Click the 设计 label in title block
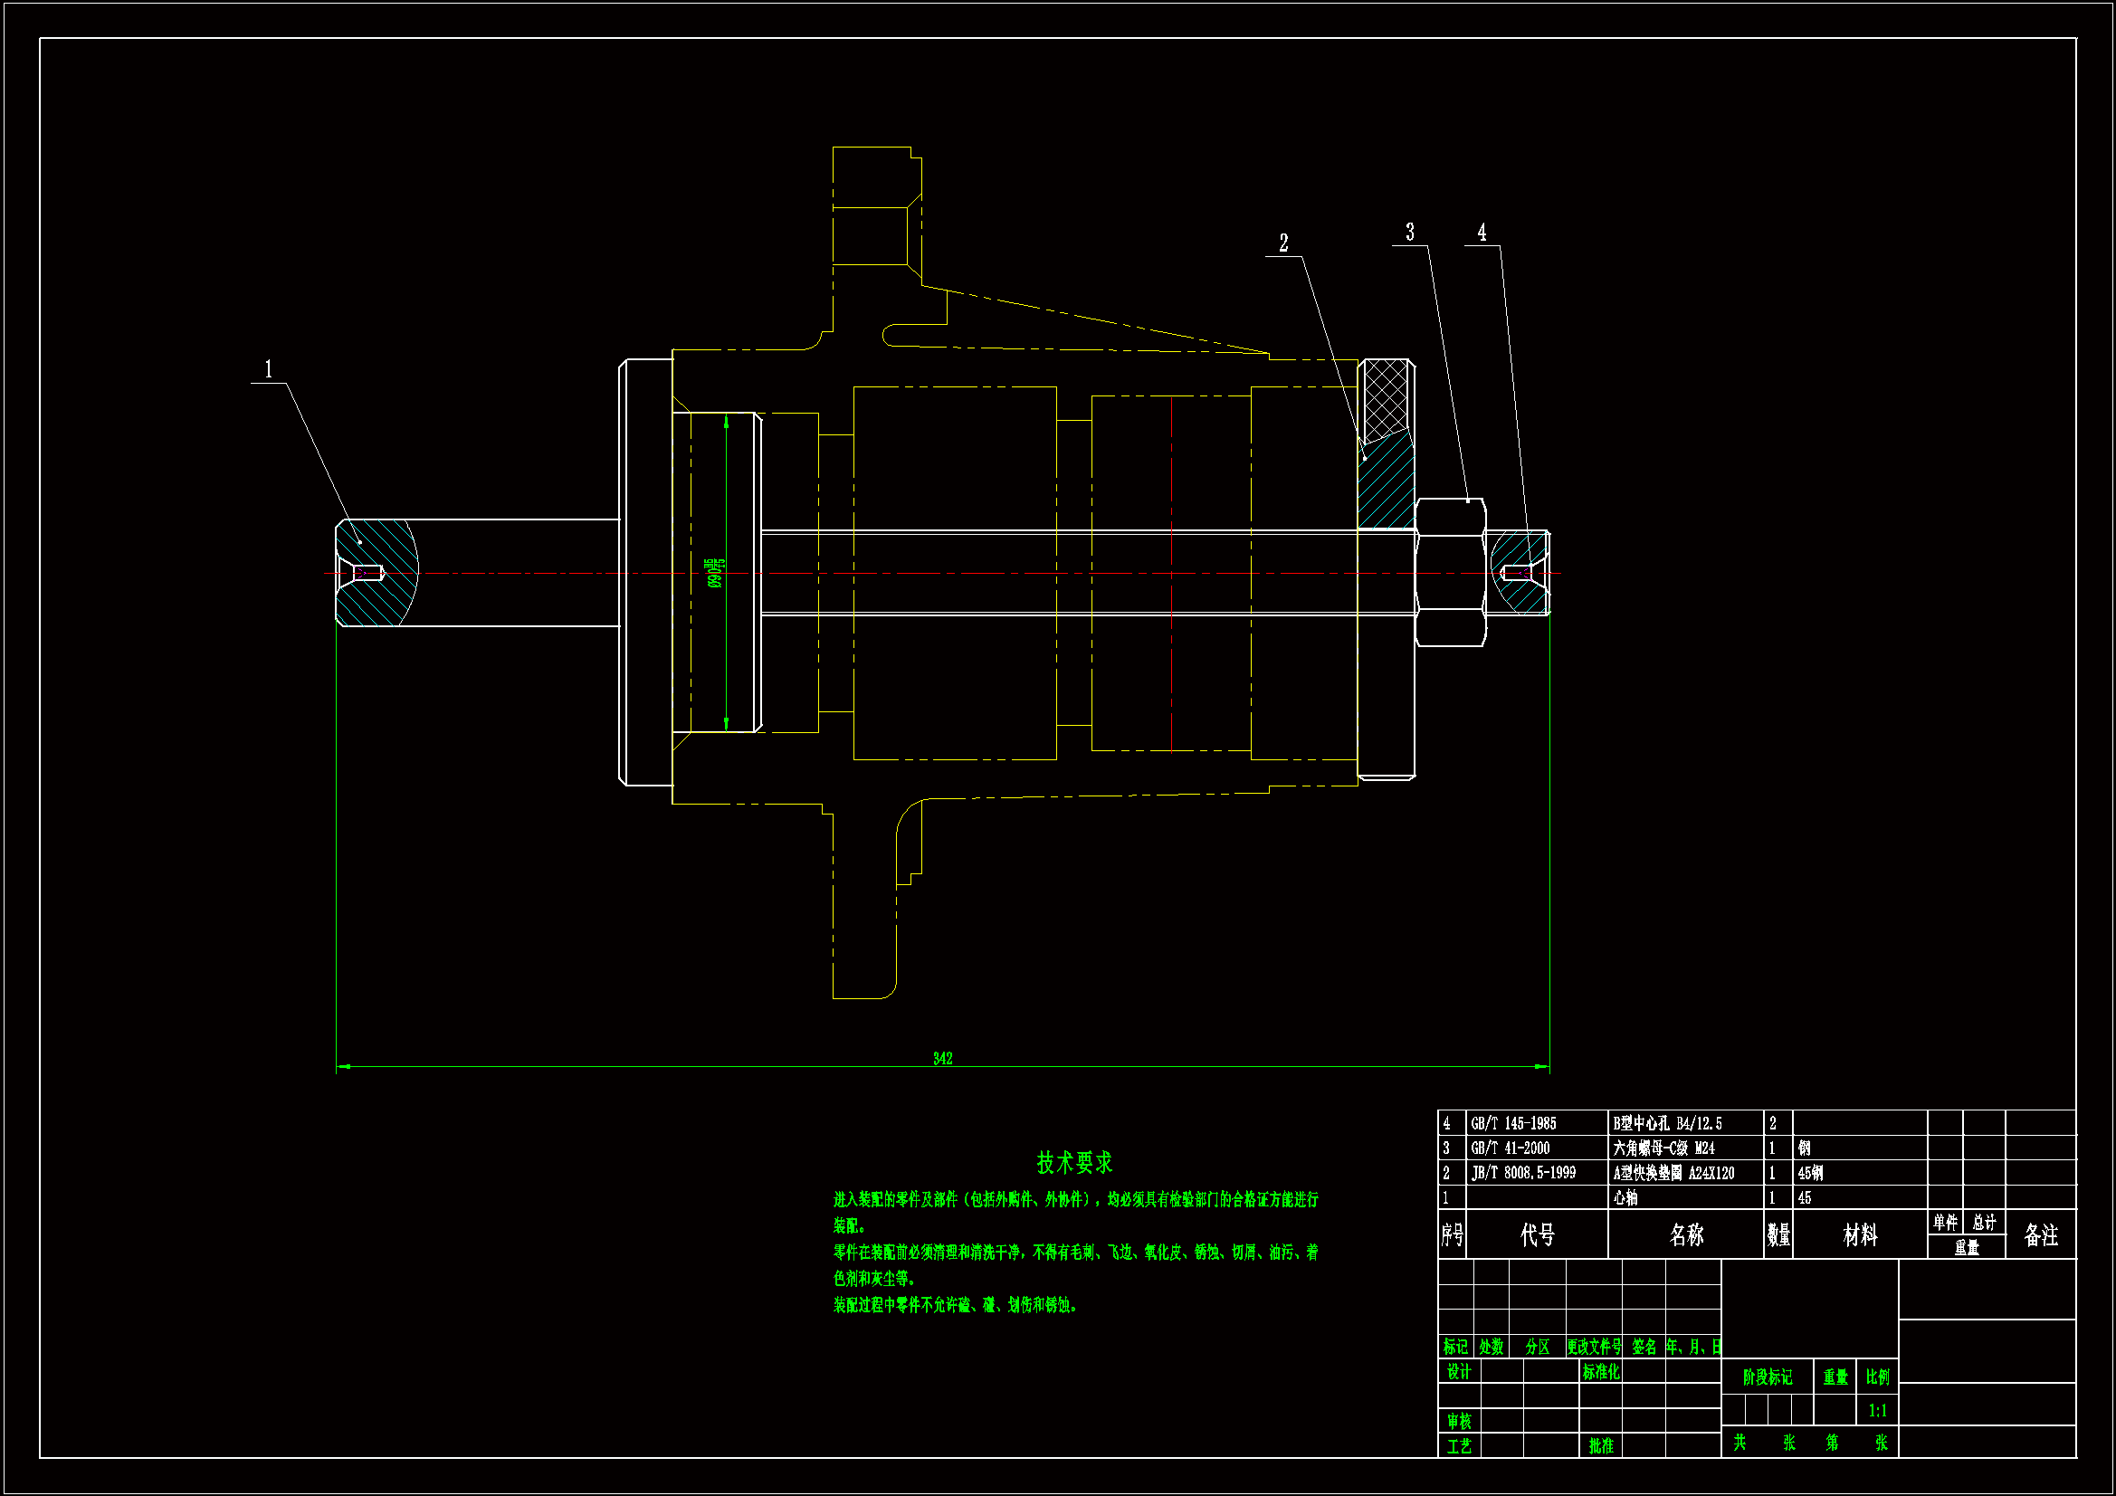 (1459, 1372)
